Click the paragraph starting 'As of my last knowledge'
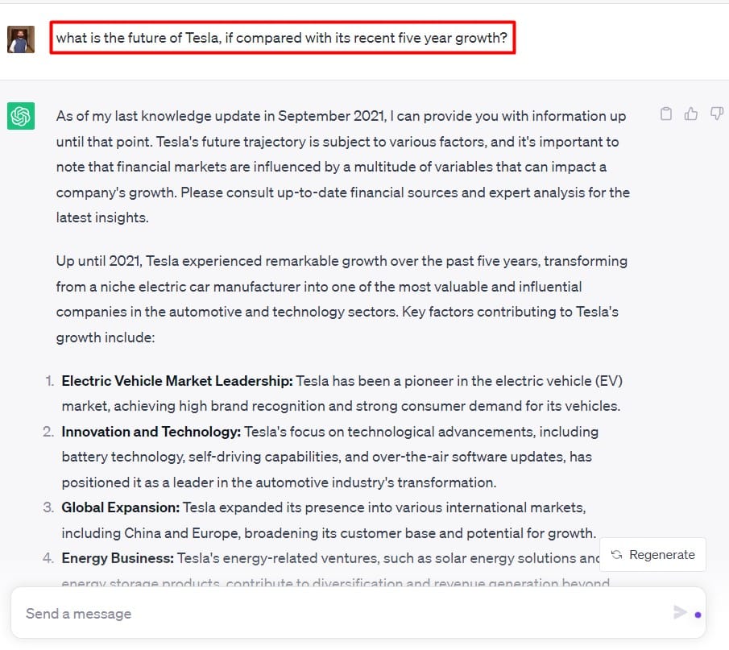 (342, 167)
